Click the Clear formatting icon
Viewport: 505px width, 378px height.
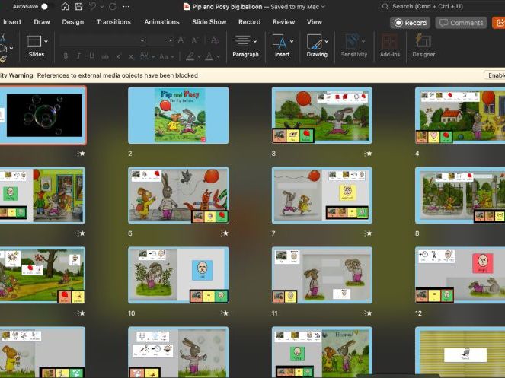215,40
